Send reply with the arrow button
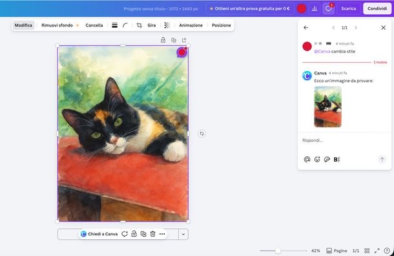Viewport: 394px width, 256px height. click(382, 160)
